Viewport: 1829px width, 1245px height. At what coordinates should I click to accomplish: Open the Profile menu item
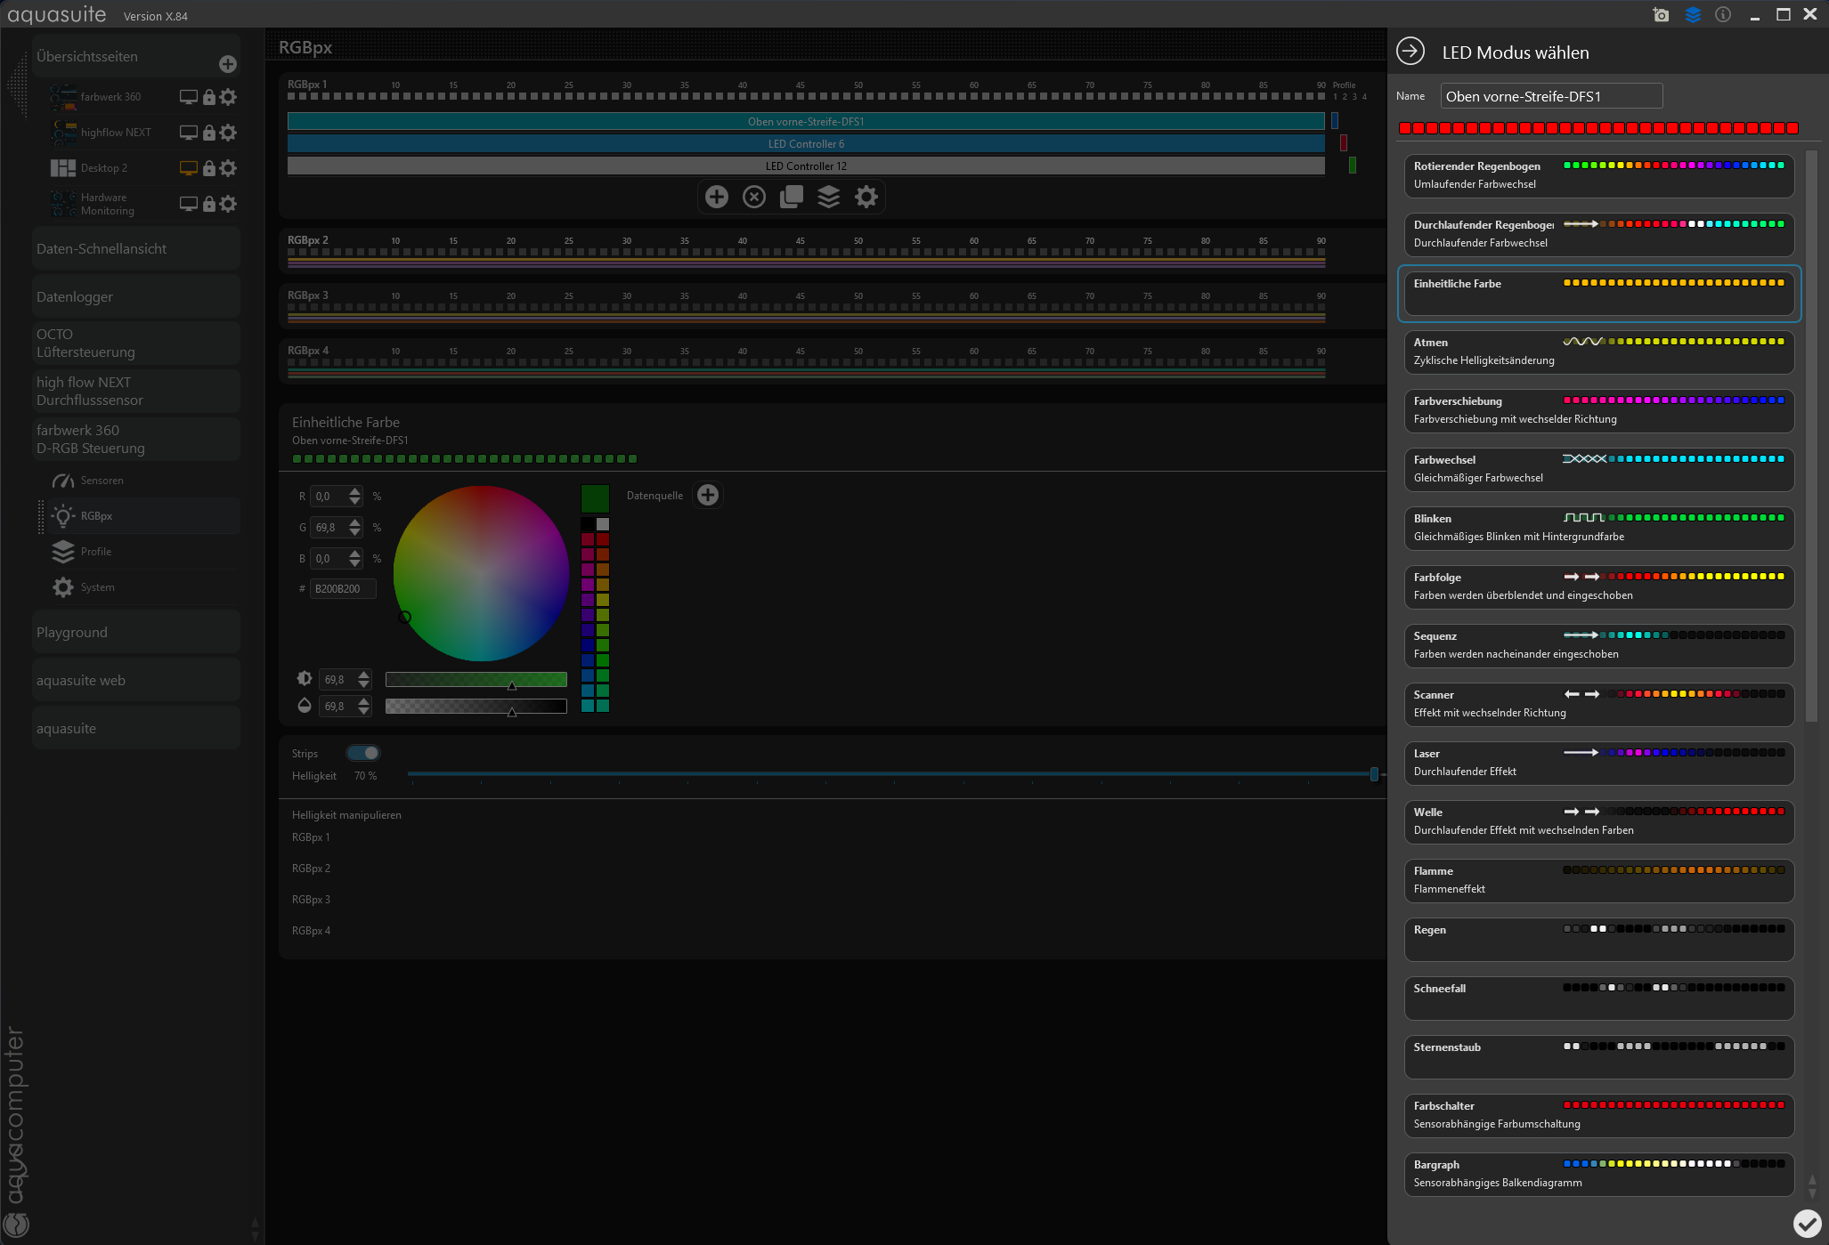(x=95, y=552)
